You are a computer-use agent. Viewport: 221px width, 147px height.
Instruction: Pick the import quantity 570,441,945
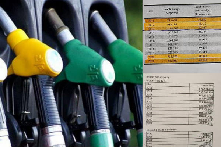pyautogui.click(x=206, y=89)
